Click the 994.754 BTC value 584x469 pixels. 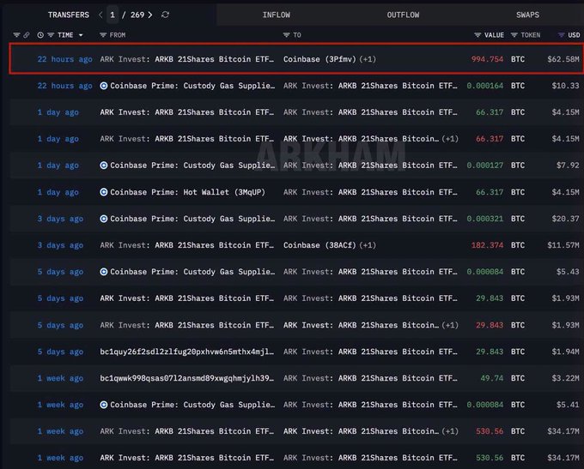487,59
